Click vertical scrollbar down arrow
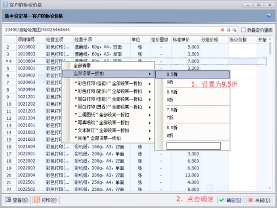The image size is (277, 208). click(x=270, y=188)
